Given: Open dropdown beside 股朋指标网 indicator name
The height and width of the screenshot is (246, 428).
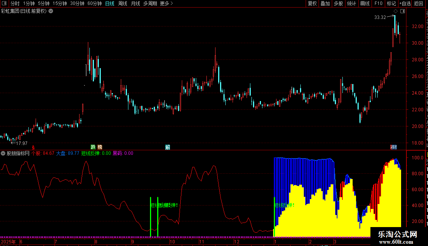Looking at the screenshot, I should tap(3, 153).
